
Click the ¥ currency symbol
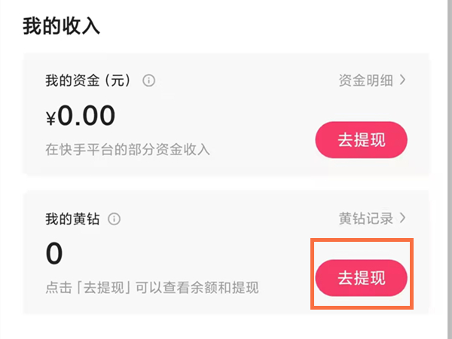coord(51,118)
